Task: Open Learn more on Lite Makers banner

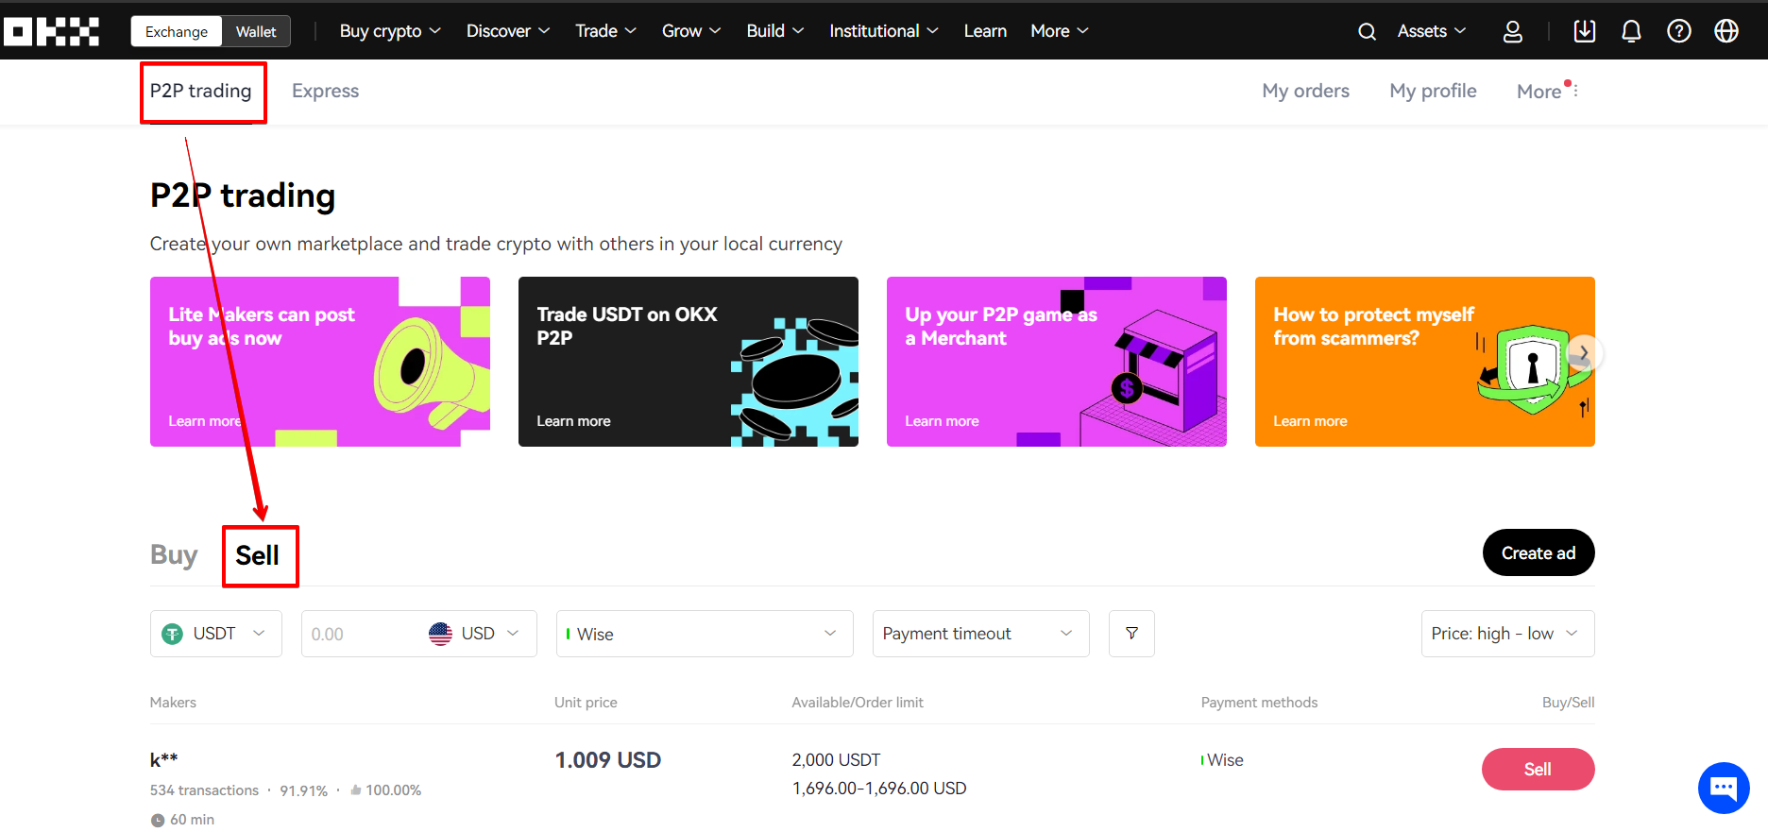Action: [205, 421]
